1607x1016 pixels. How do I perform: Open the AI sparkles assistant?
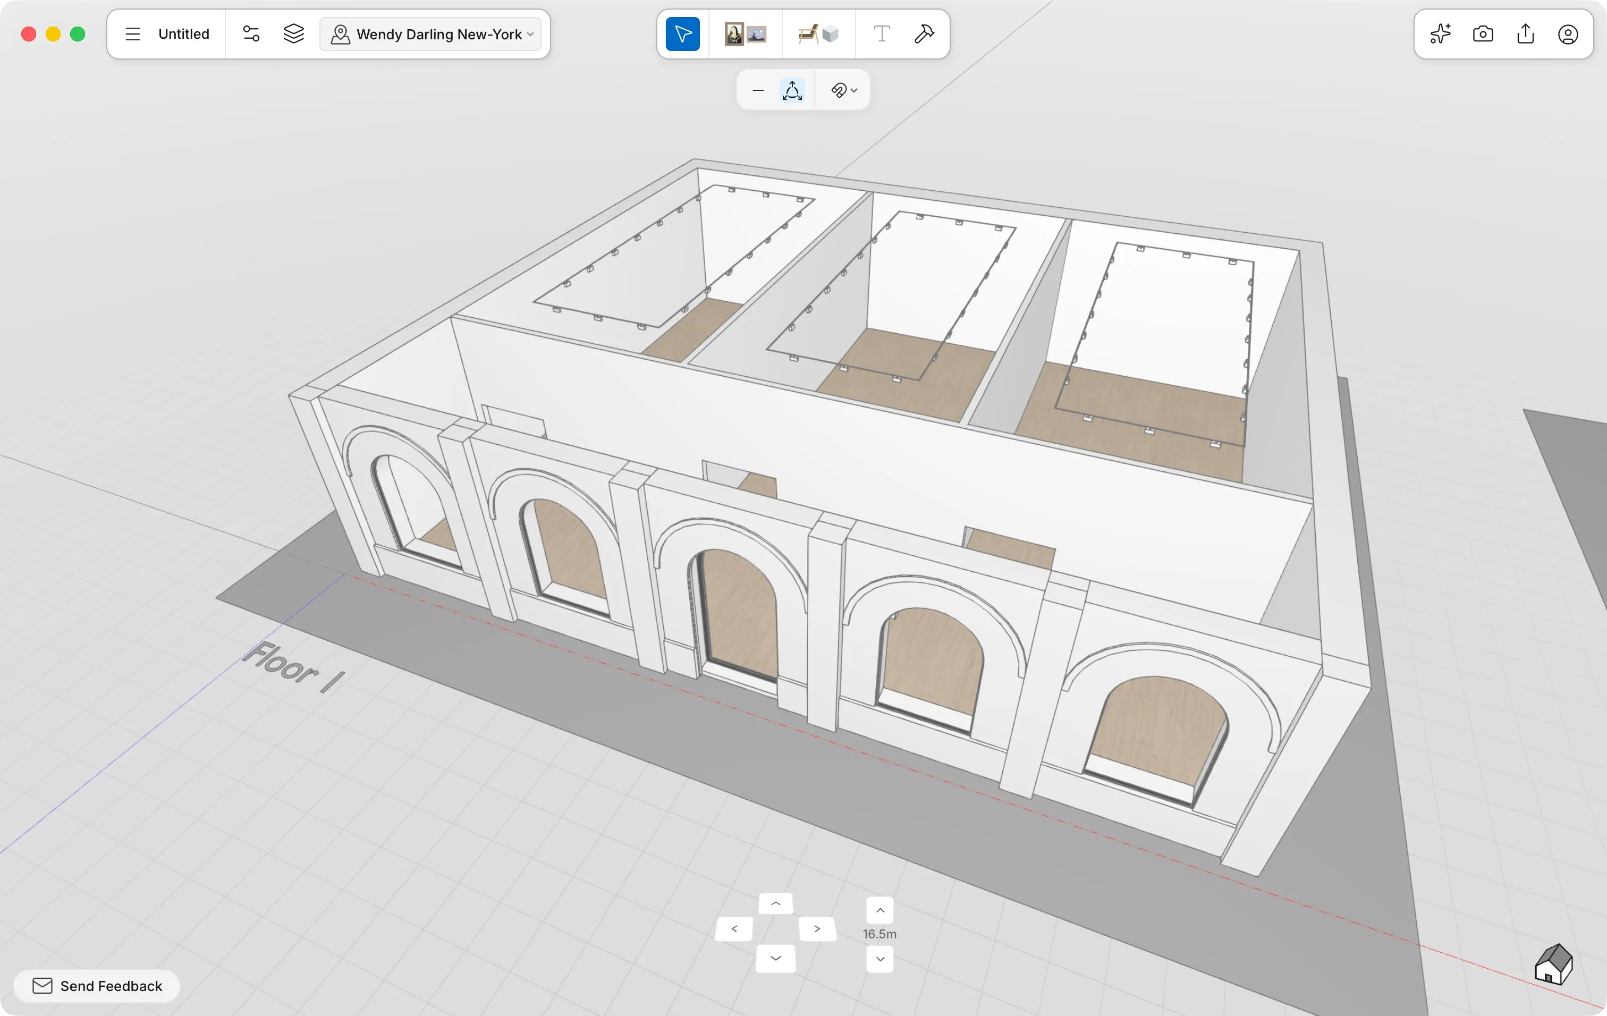pyautogui.click(x=1440, y=34)
